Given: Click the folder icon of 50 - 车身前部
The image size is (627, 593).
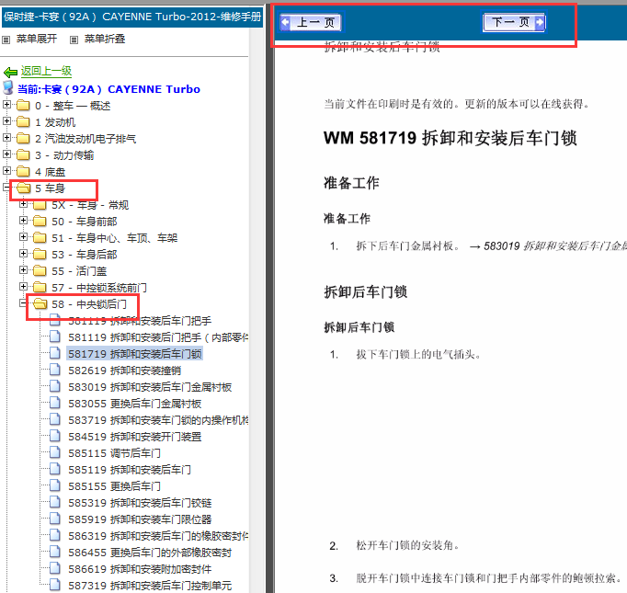Looking at the screenshot, I should [x=40, y=222].
